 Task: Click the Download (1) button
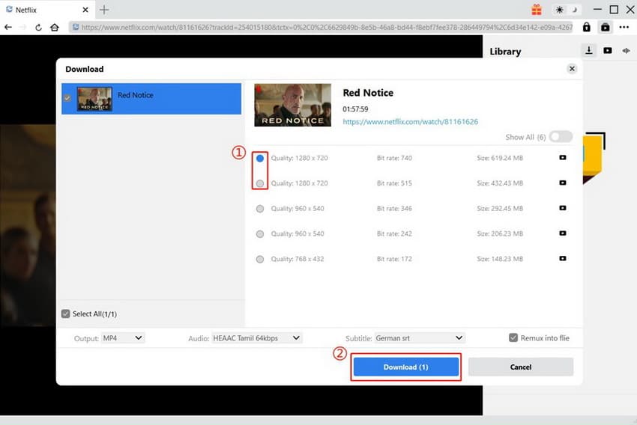click(405, 367)
